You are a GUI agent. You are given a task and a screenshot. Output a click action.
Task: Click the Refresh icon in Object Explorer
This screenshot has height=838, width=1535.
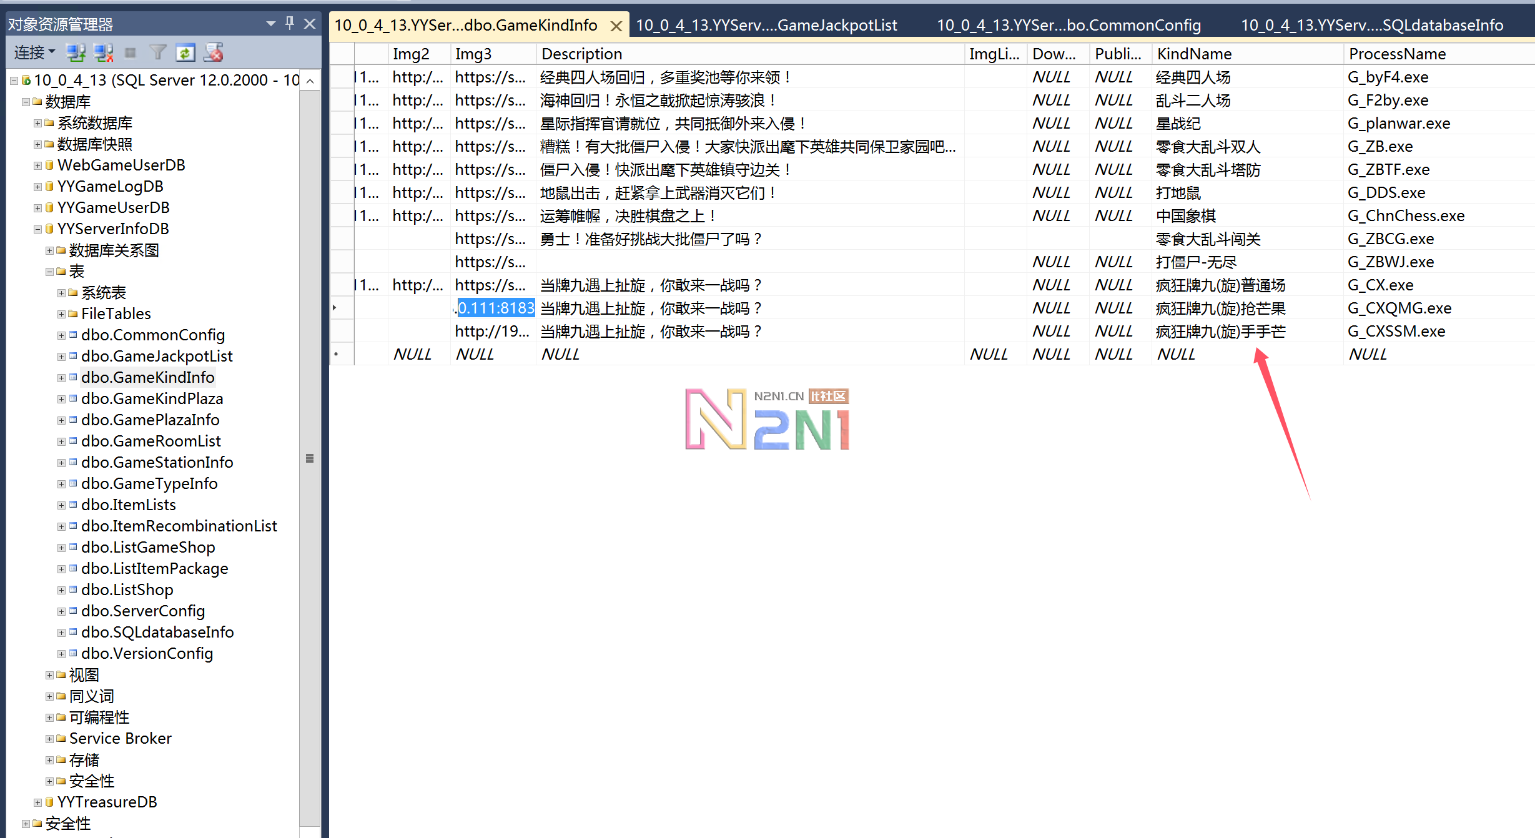point(185,53)
